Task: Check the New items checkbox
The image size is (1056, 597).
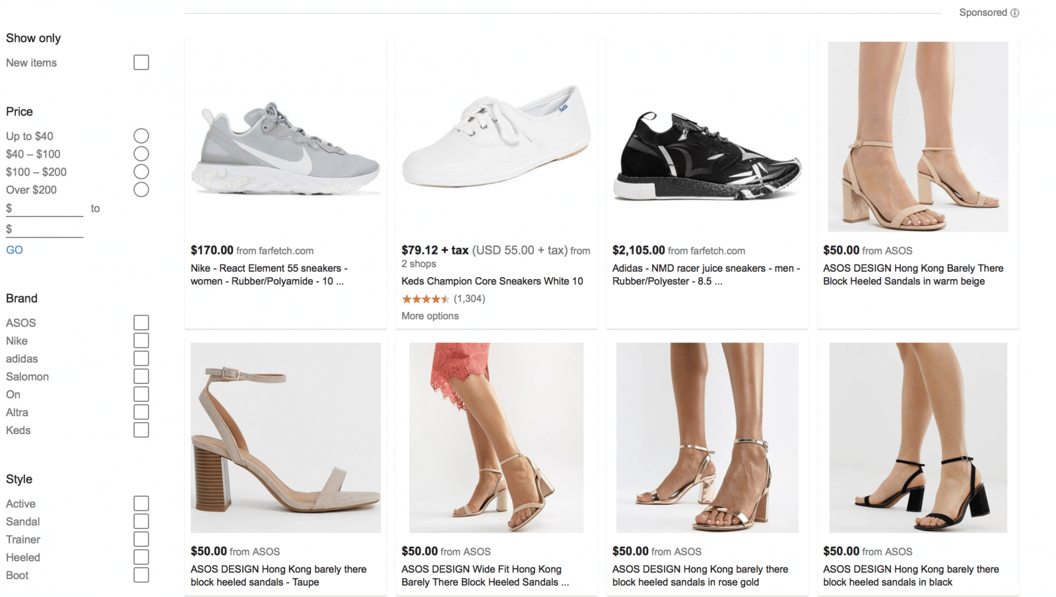Action: point(141,63)
